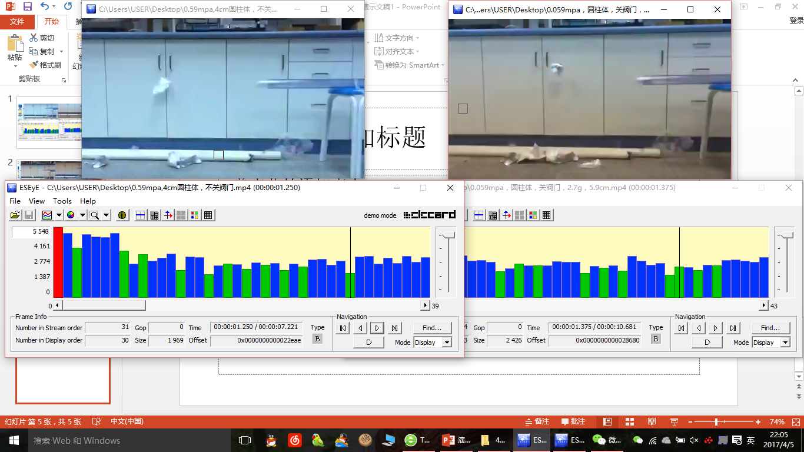Step to next frame in left Navigation

pos(377,328)
